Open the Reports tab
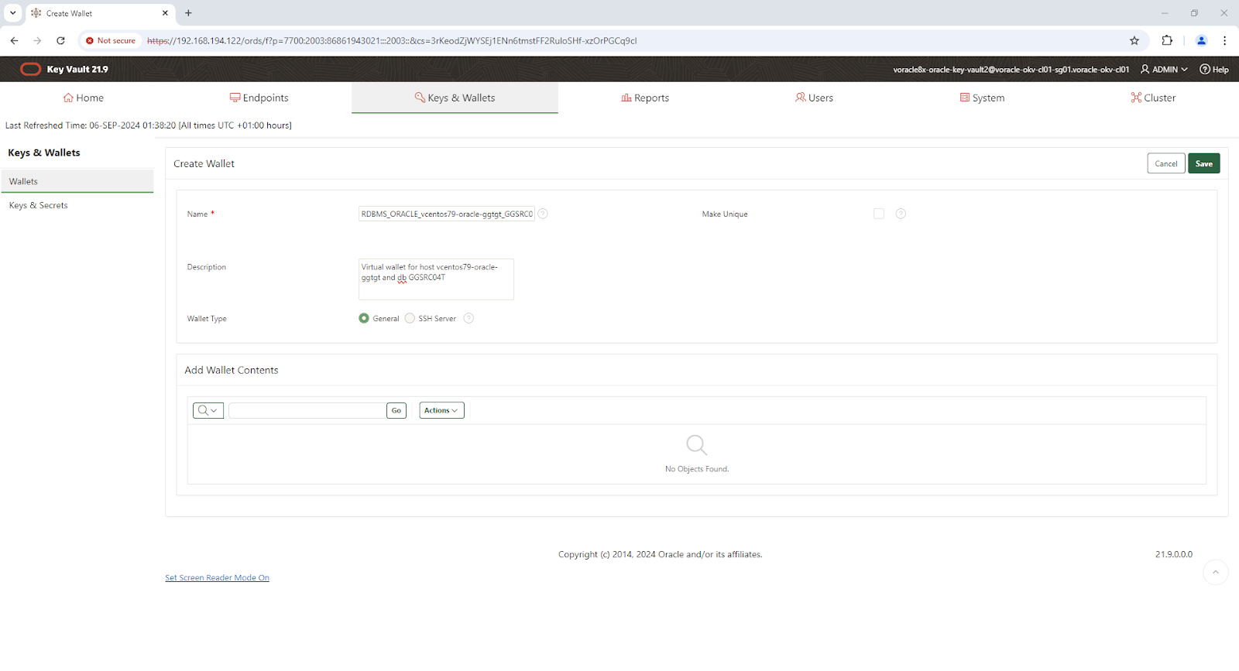 [645, 98]
